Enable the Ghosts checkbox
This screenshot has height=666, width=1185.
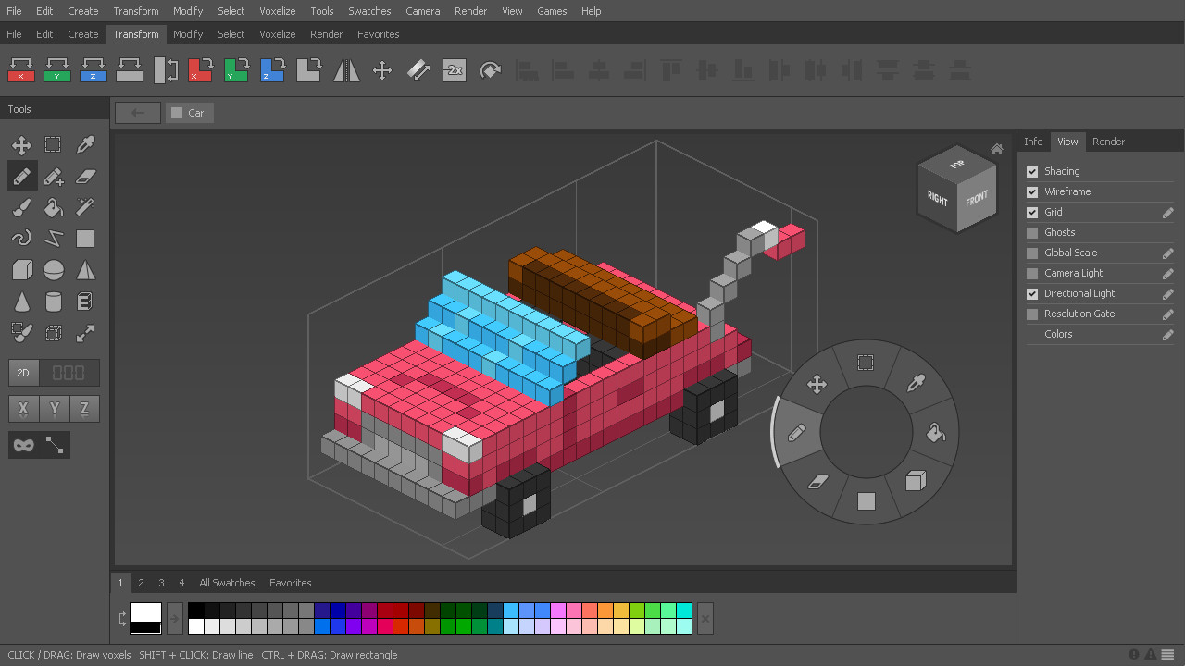pyautogui.click(x=1032, y=232)
